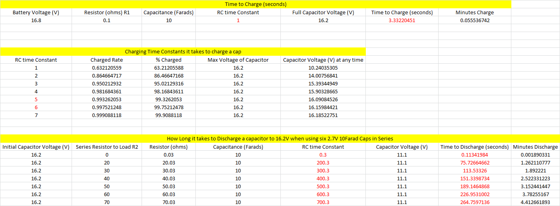Select the red discharge time 226.9531002
The image size is (560, 206).
[475, 194]
